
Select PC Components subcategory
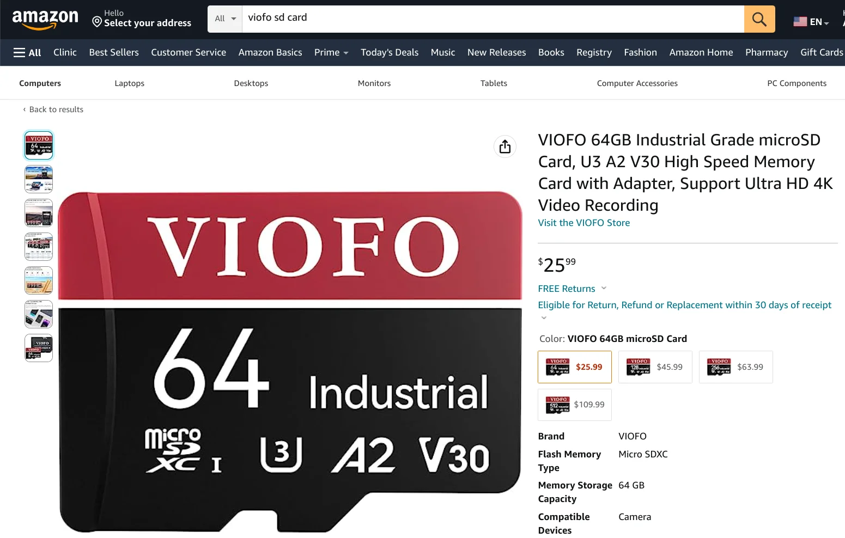tap(797, 83)
